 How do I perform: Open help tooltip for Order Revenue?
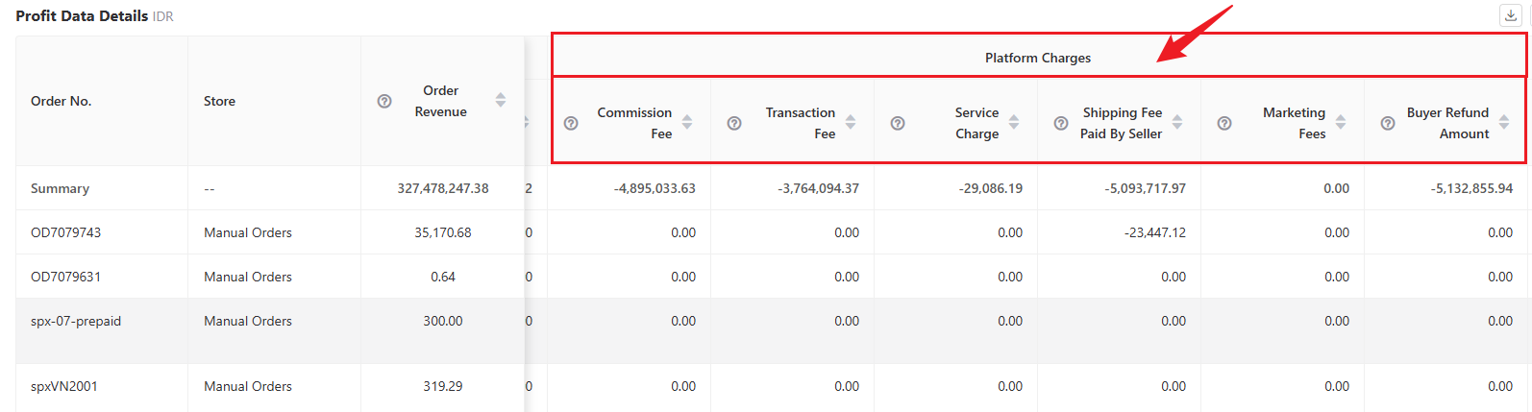point(384,101)
